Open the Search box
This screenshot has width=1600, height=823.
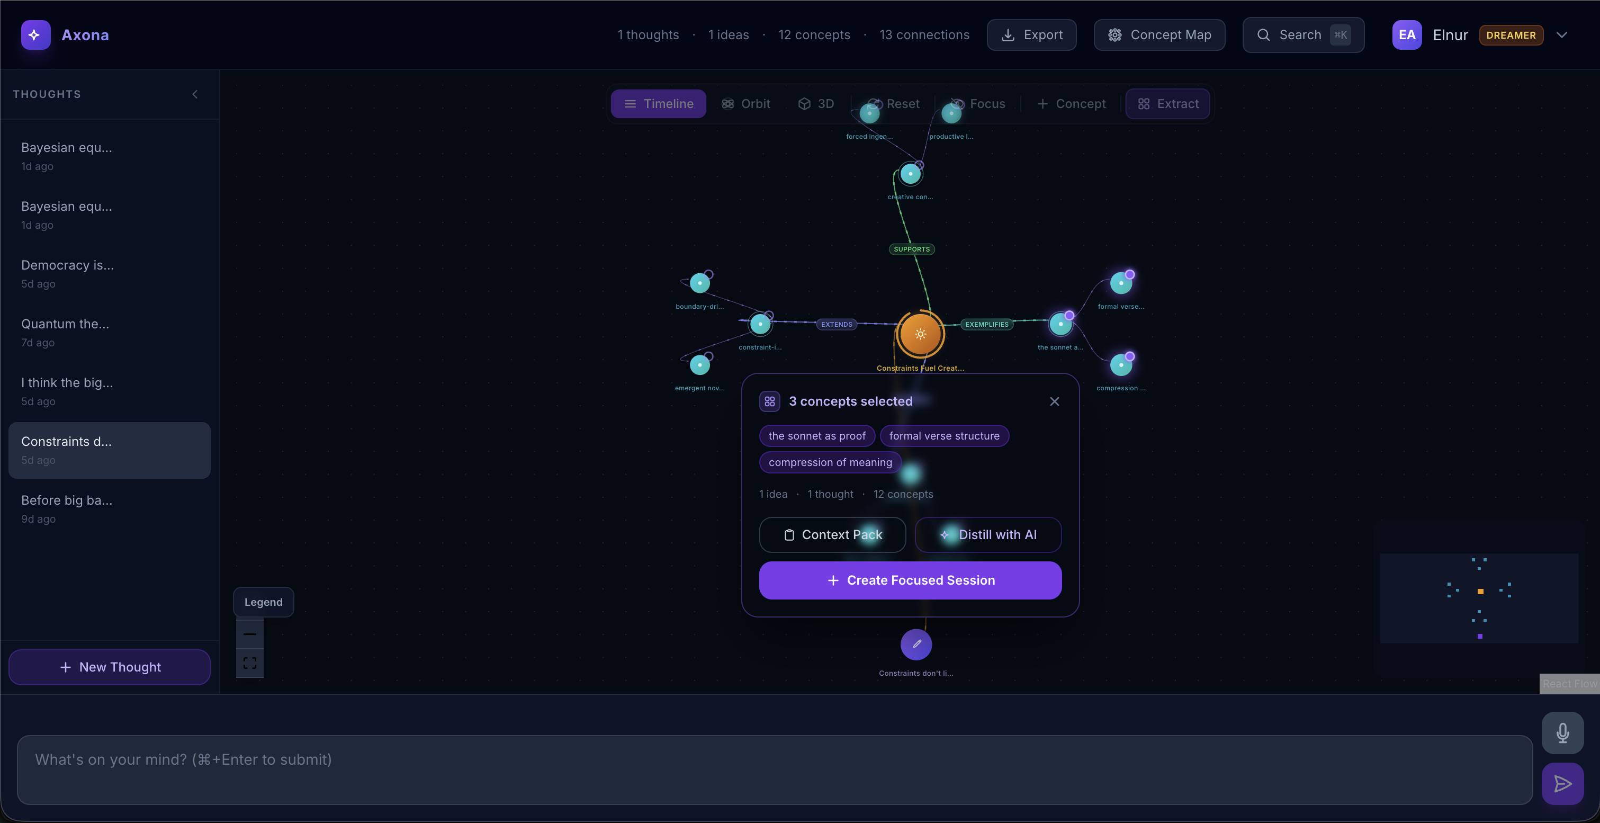click(x=1303, y=35)
